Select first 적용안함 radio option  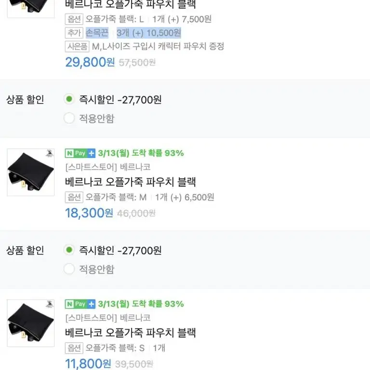(69, 118)
